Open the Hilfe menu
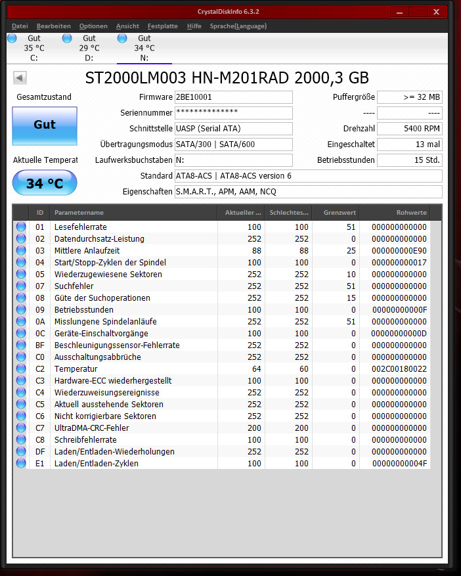Viewport: 461px width, 576px height. tap(194, 26)
